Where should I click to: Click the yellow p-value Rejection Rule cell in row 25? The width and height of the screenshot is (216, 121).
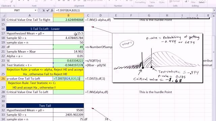click(x=45, y=72)
